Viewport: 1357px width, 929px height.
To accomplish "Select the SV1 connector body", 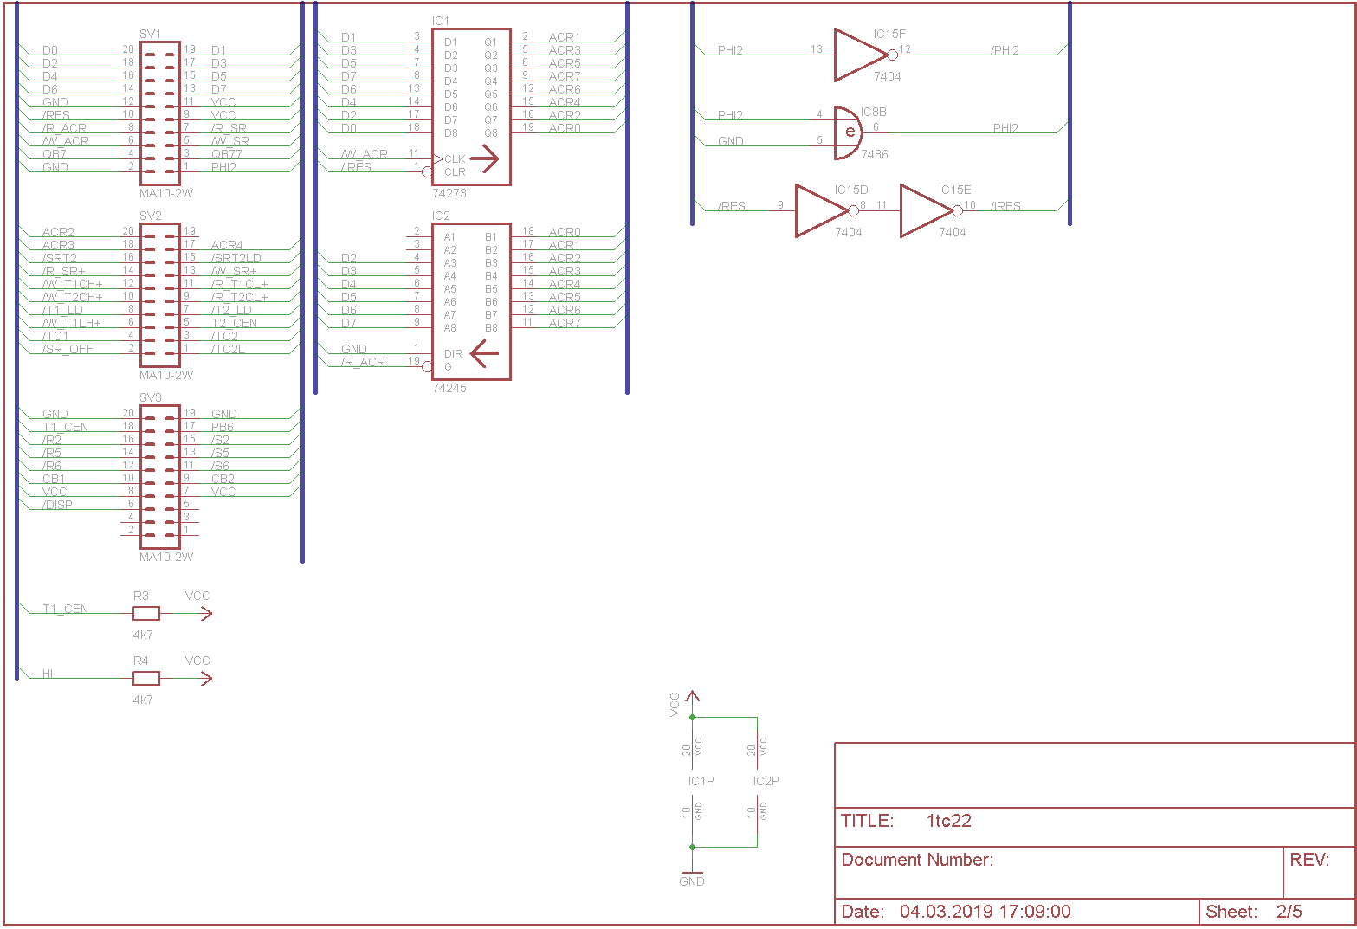I will click(160, 113).
